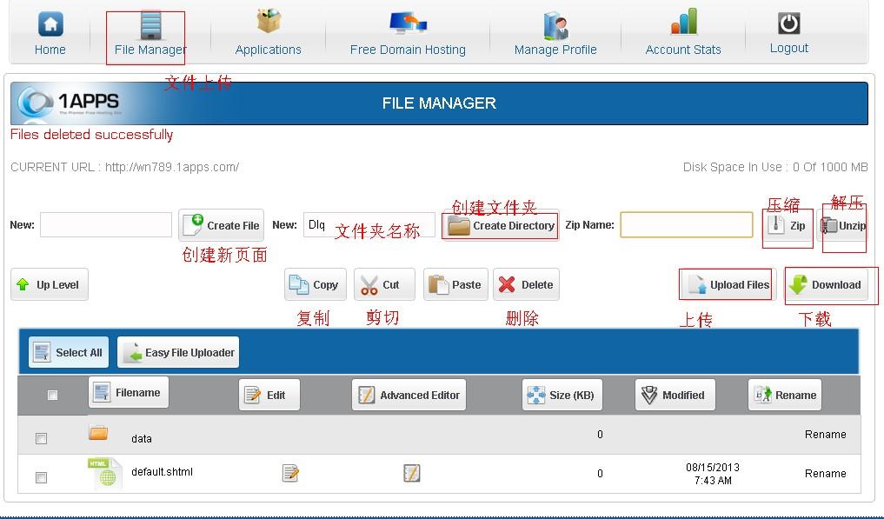
Task: Sort files by Size (KB) column
Action: point(561,395)
